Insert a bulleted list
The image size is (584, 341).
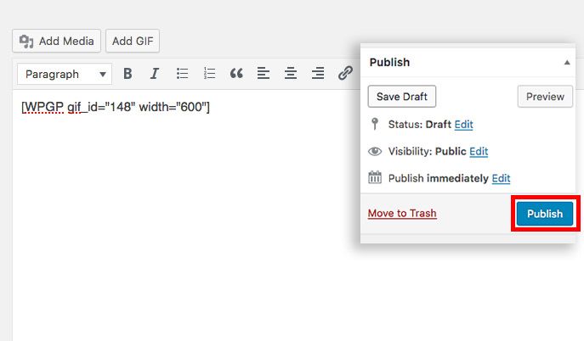pos(182,74)
